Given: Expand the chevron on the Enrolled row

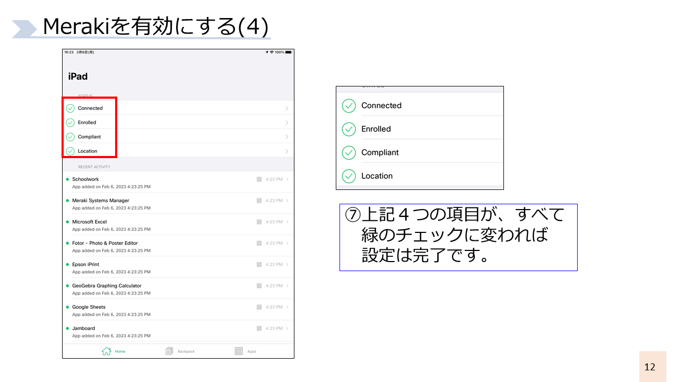Looking at the screenshot, I should [x=287, y=123].
